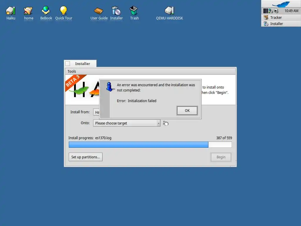The width and height of the screenshot is (301, 226).
Task: Click the network status tray icon
Action: (x=271, y=11)
